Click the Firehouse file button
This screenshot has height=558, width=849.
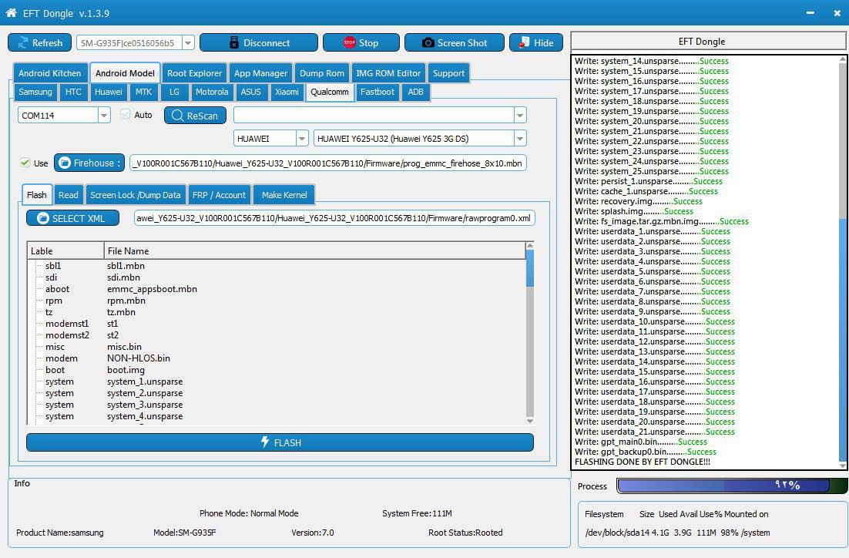click(x=89, y=163)
